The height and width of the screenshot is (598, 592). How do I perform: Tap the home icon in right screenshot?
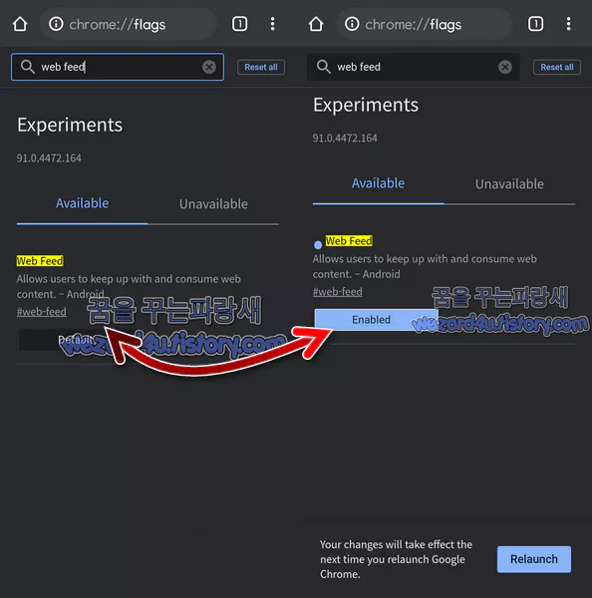coord(316,24)
